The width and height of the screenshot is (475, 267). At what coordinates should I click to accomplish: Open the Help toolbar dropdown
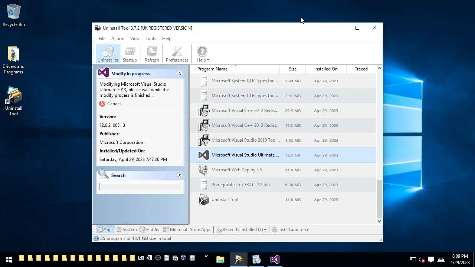tap(202, 53)
